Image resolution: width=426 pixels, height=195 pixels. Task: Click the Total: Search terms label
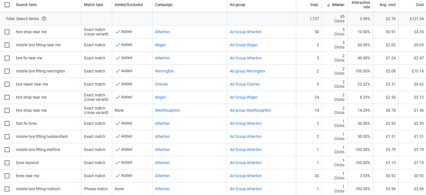[x=22, y=19]
